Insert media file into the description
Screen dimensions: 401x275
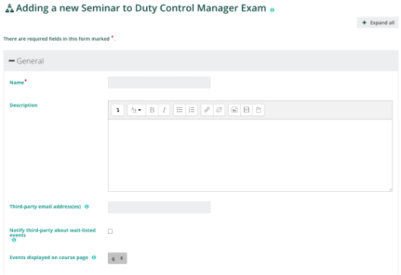pyautogui.click(x=246, y=110)
